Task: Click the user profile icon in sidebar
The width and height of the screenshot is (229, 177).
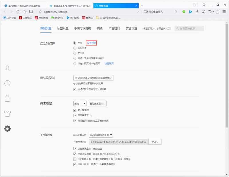Action: coord(7,68)
